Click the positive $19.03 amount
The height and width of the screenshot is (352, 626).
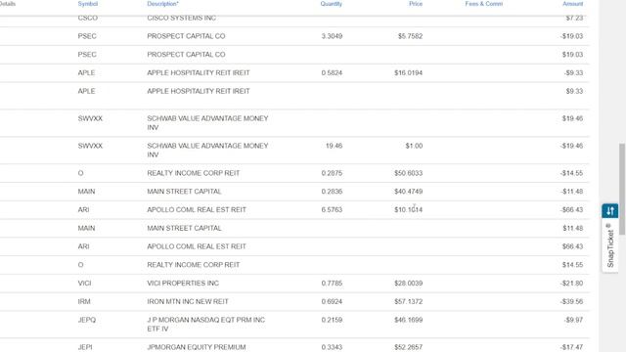tap(572, 55)
